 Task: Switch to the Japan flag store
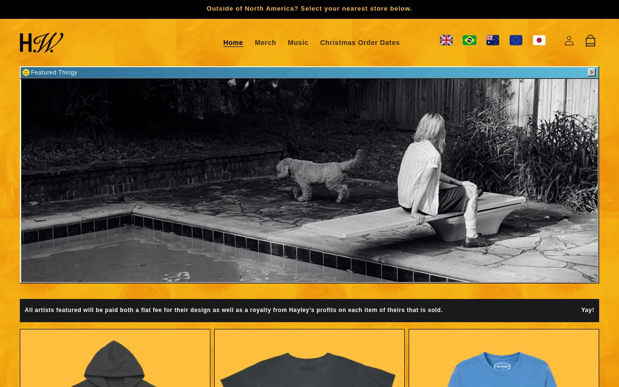click(539, 40)
